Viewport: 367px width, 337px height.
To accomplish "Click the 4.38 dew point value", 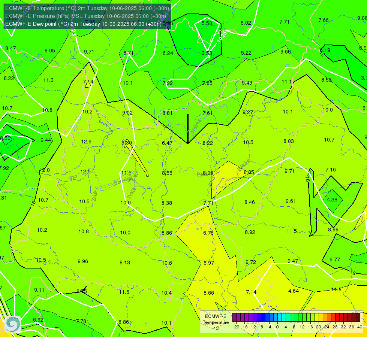I will tap(332, 200).
